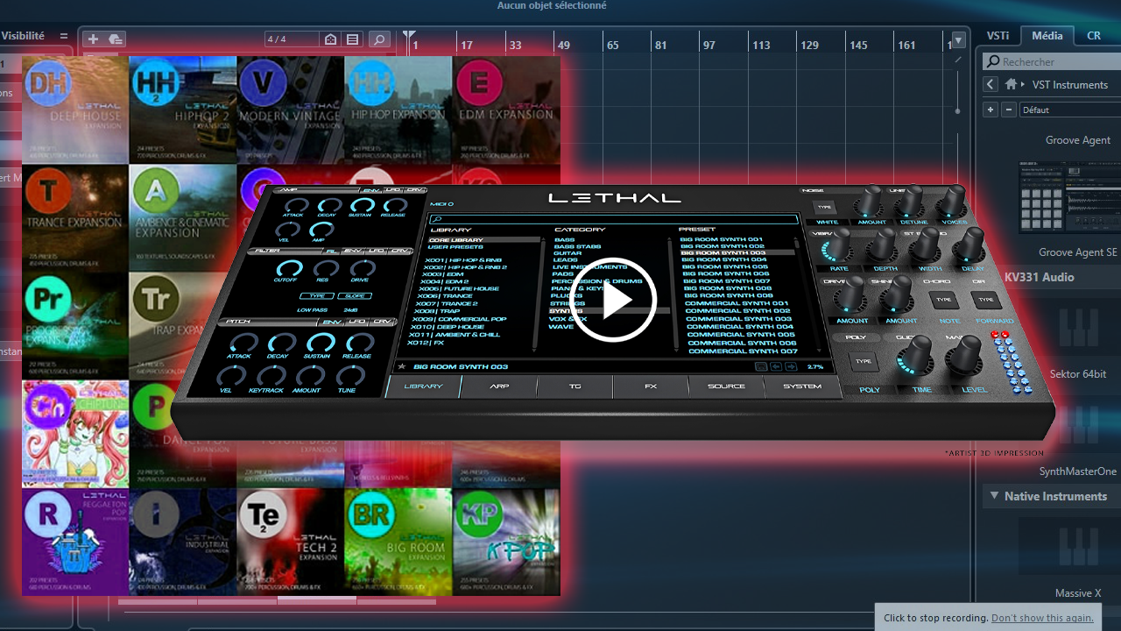Click the plus button beside Défaut

[991, 110]
